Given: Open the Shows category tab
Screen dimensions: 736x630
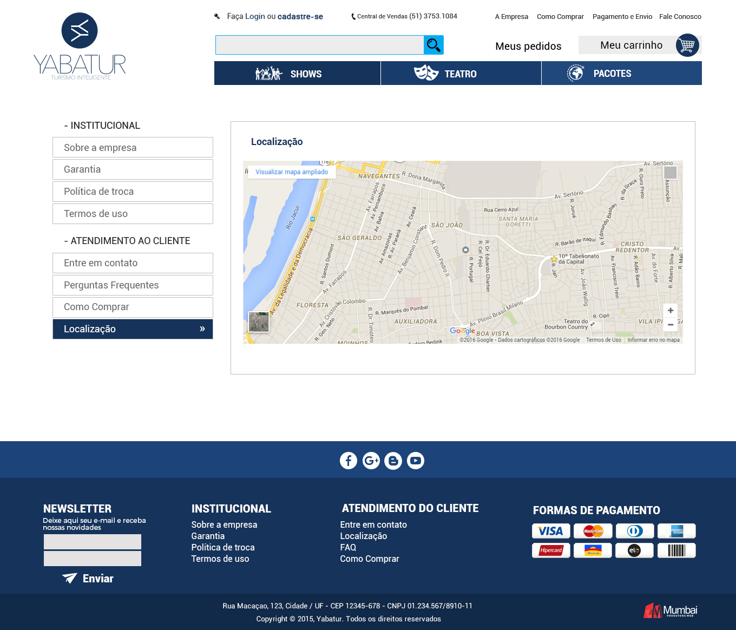Looking at the screenshot, I should point(297,74).
